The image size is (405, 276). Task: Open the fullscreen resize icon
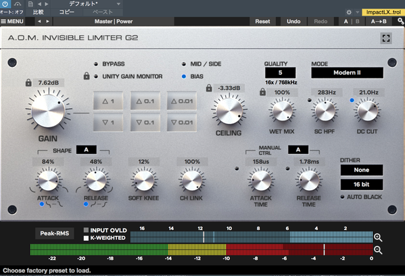coord(386,38)
